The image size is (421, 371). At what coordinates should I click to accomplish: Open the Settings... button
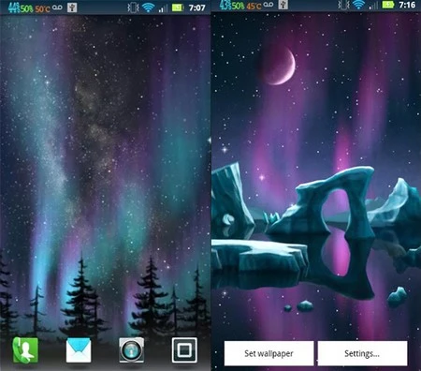coord(362,353)
